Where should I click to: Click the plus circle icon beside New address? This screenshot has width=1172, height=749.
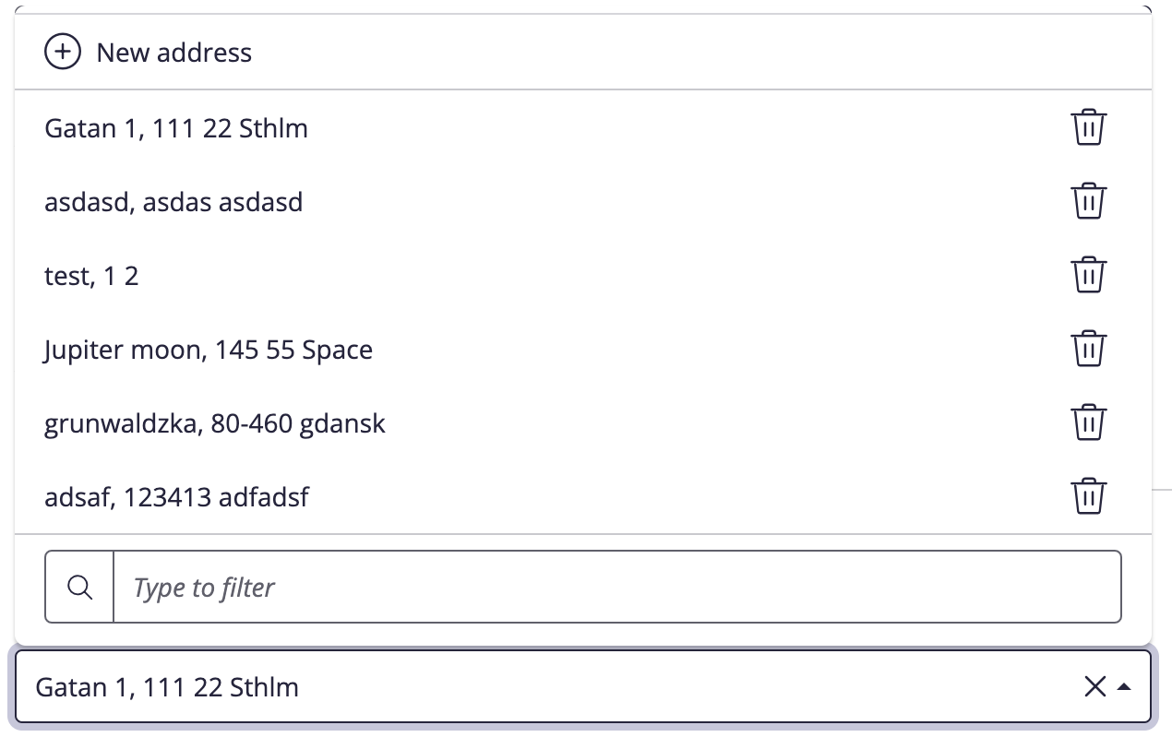[x=63, y=53]
